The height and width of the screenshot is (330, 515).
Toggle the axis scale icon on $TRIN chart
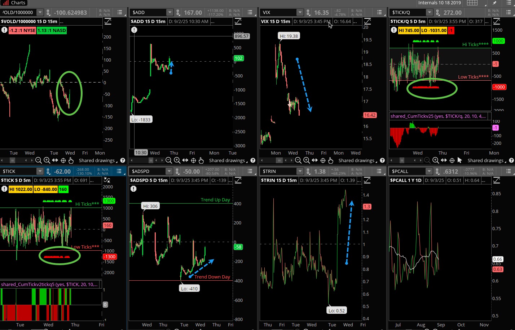pos(367,180)
